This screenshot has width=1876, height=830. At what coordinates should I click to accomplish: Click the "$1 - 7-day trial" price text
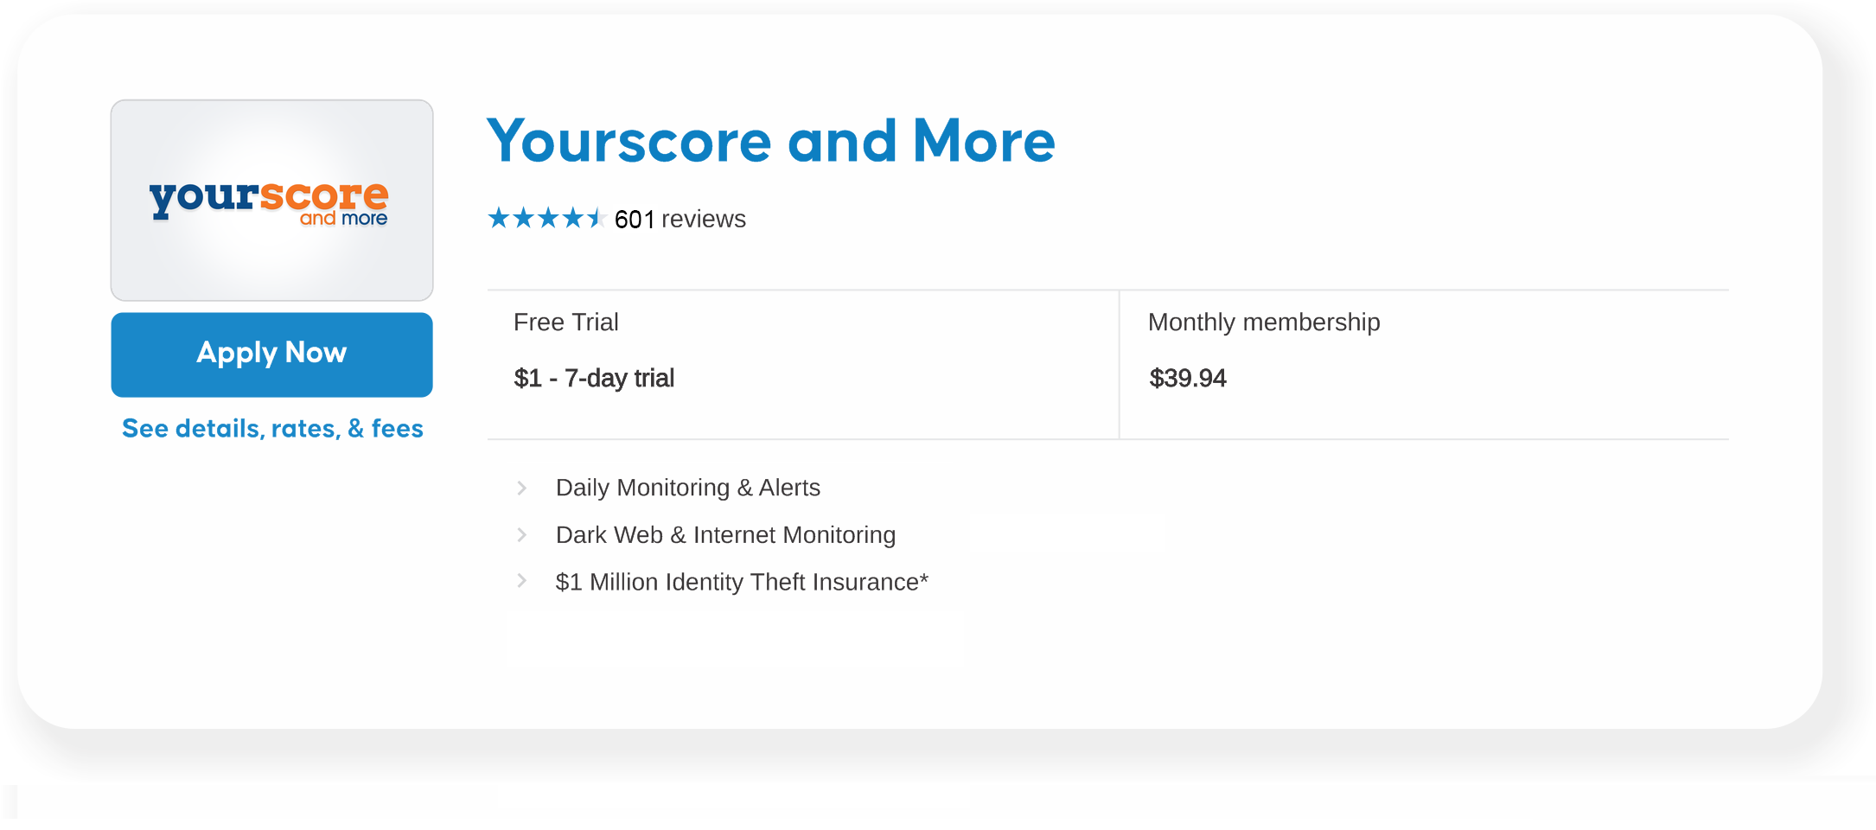[x=594, y=378]
